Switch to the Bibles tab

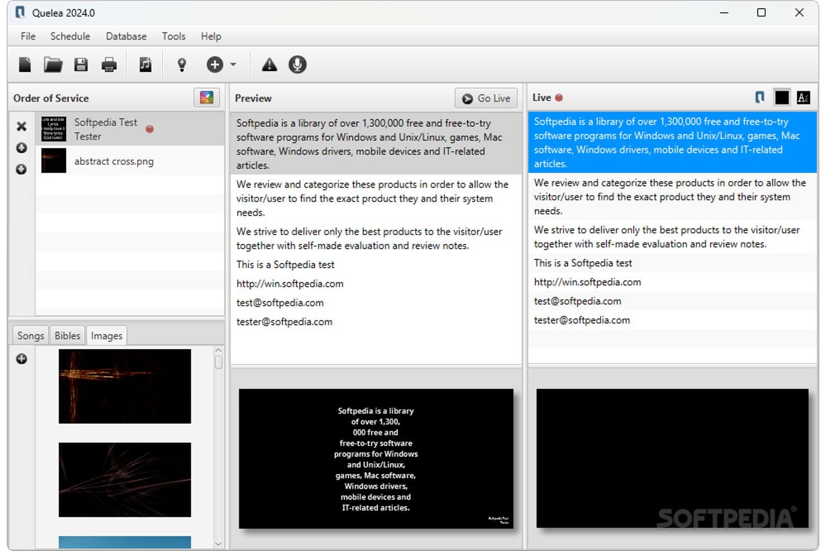click(x=68, y=336)
